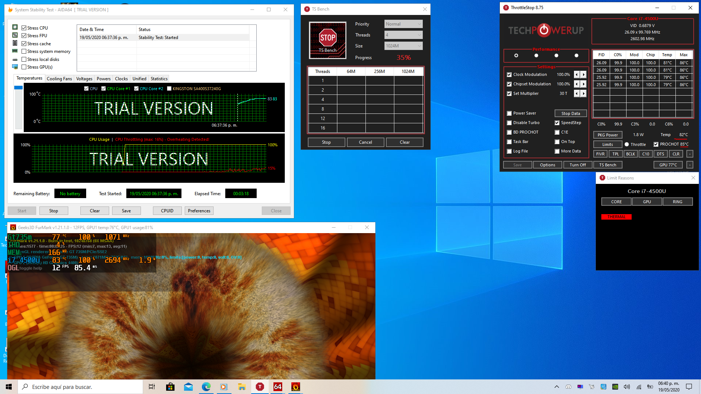The width and height of the screenshot is (701, 394).
Task: Click Turn Off in ThrottleStop
Action: point(578,165)
